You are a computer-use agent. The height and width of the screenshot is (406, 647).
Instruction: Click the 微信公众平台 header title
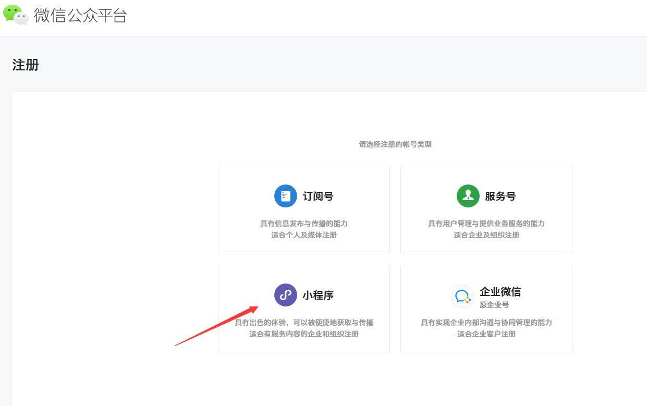[80, 15]
